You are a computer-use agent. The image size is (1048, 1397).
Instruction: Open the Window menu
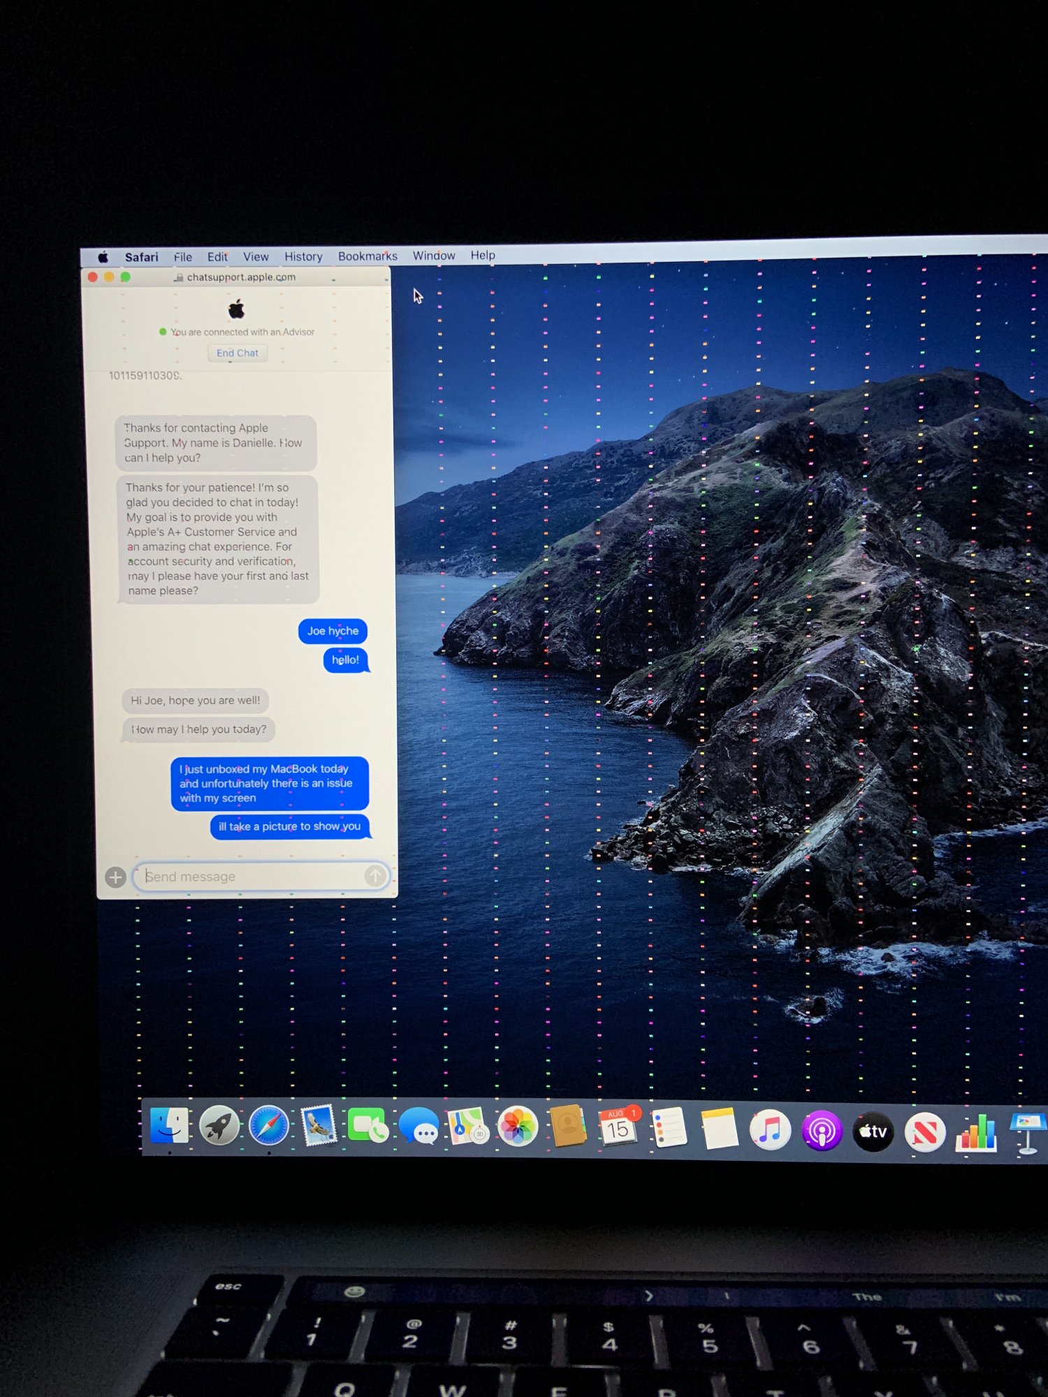tap(433, 256)
